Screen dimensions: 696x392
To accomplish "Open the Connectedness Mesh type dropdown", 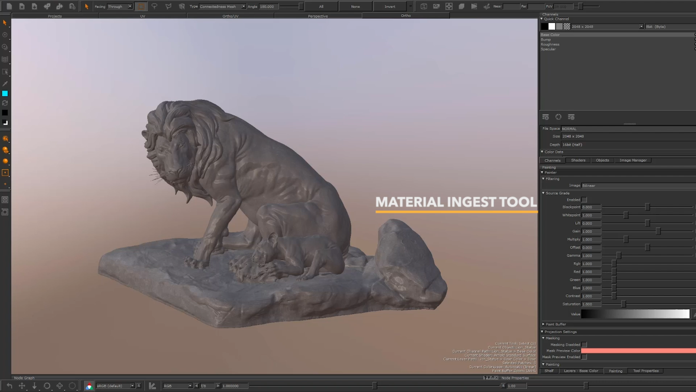I will pos(222,7).
